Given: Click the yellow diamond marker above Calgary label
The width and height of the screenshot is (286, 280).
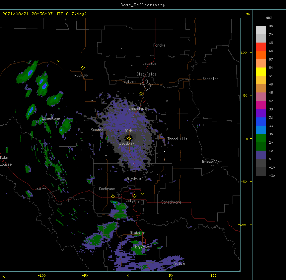Looking at the screenshot, I should pyautogui.click(x=134, y=196).
